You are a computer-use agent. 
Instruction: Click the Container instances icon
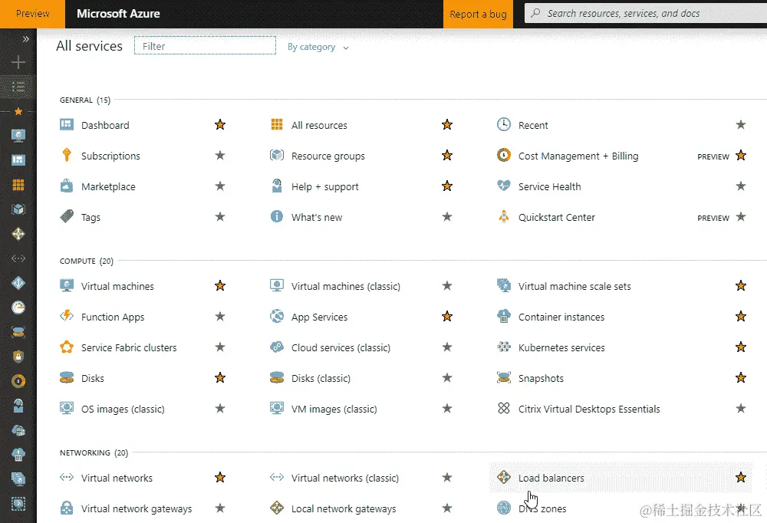(x=504, y=316)
